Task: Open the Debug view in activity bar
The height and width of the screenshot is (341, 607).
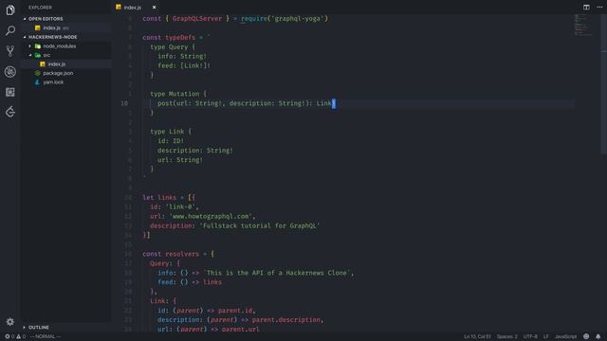Action: (10, 72)
